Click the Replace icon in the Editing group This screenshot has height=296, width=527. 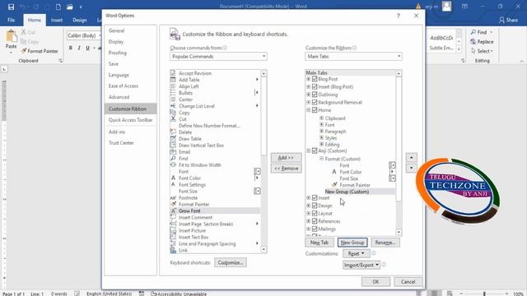click(473, 42)
